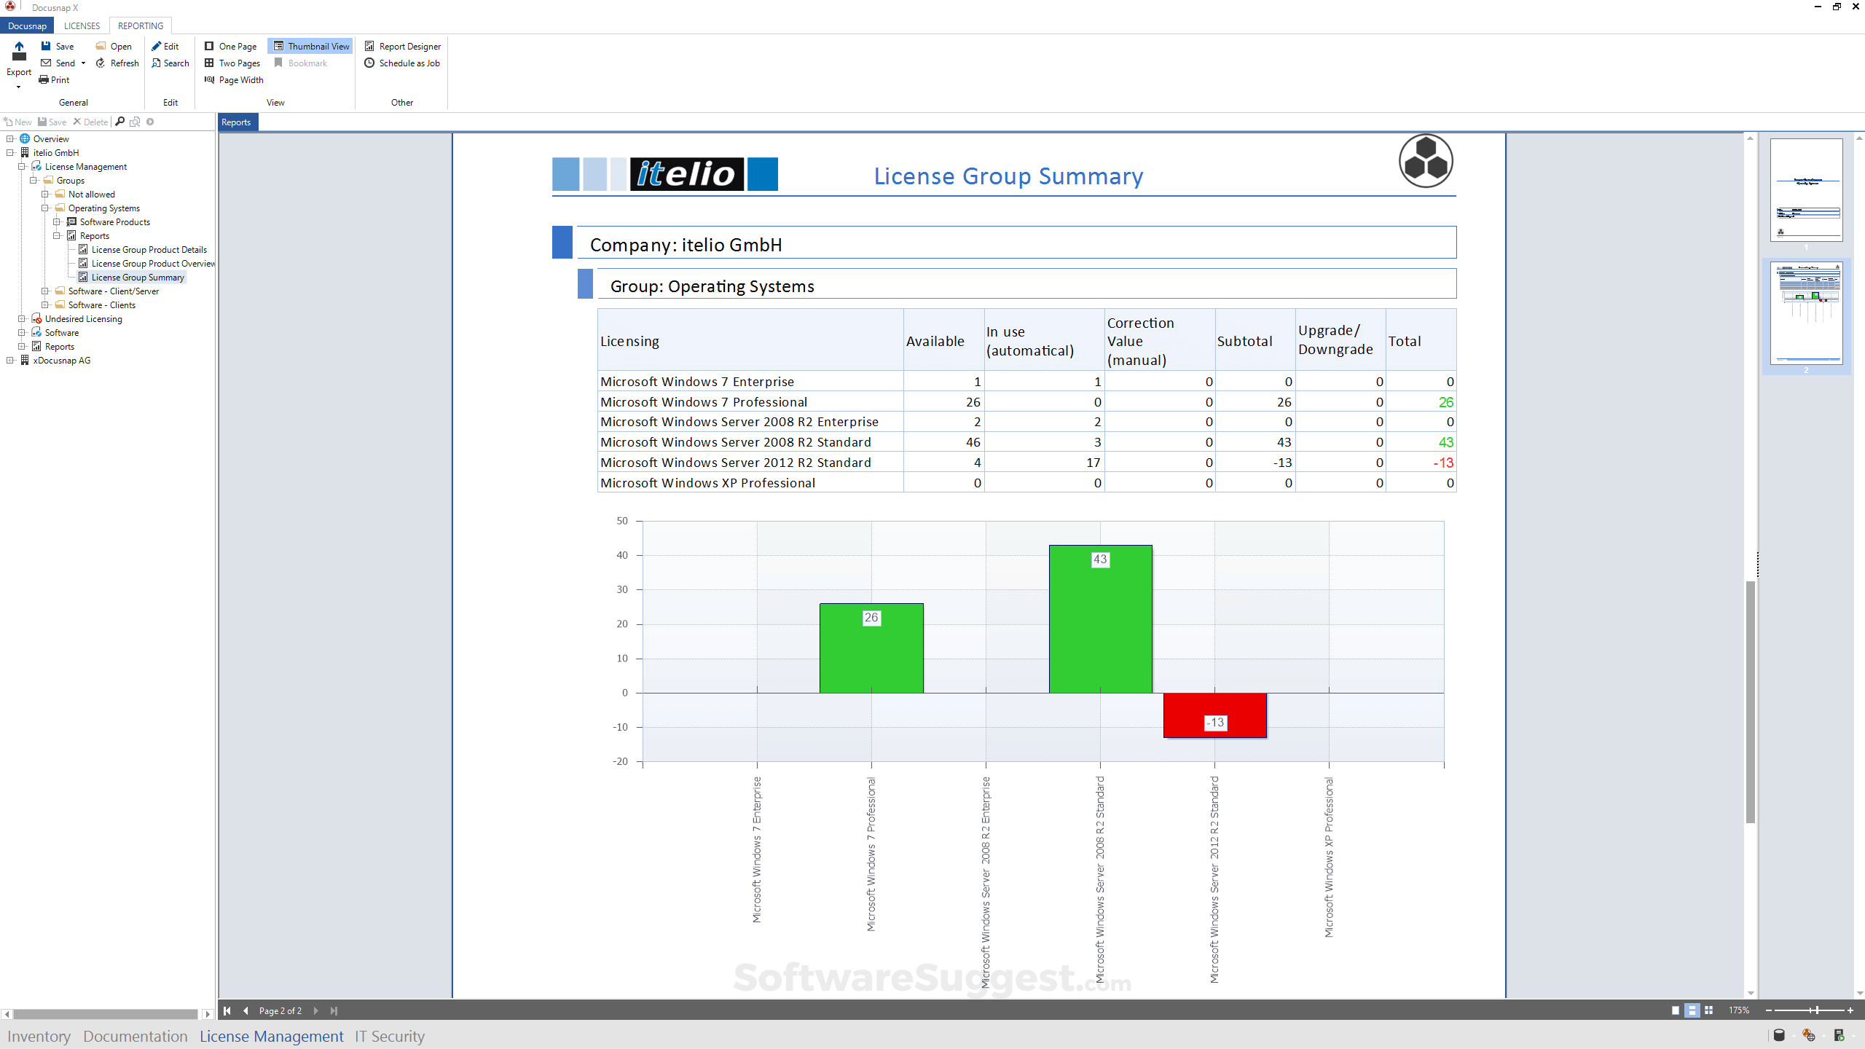Click the Refresh report icon
This screenshot has width=1865, height=1049.
click(x=101, y=63)
